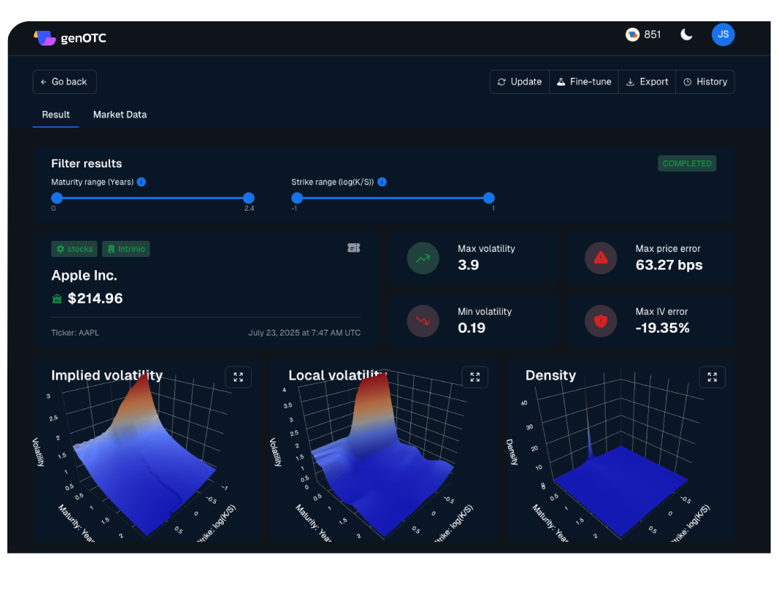The width and height of the screenshot is (778, 594).
Task: Click the -19.35% value
Action: coord(662,328)
